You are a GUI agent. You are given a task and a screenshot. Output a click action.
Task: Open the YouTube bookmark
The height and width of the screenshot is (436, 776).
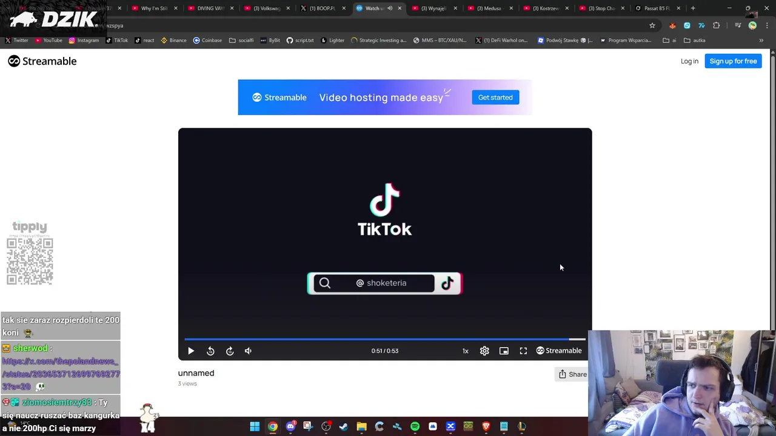coord(48,41)
